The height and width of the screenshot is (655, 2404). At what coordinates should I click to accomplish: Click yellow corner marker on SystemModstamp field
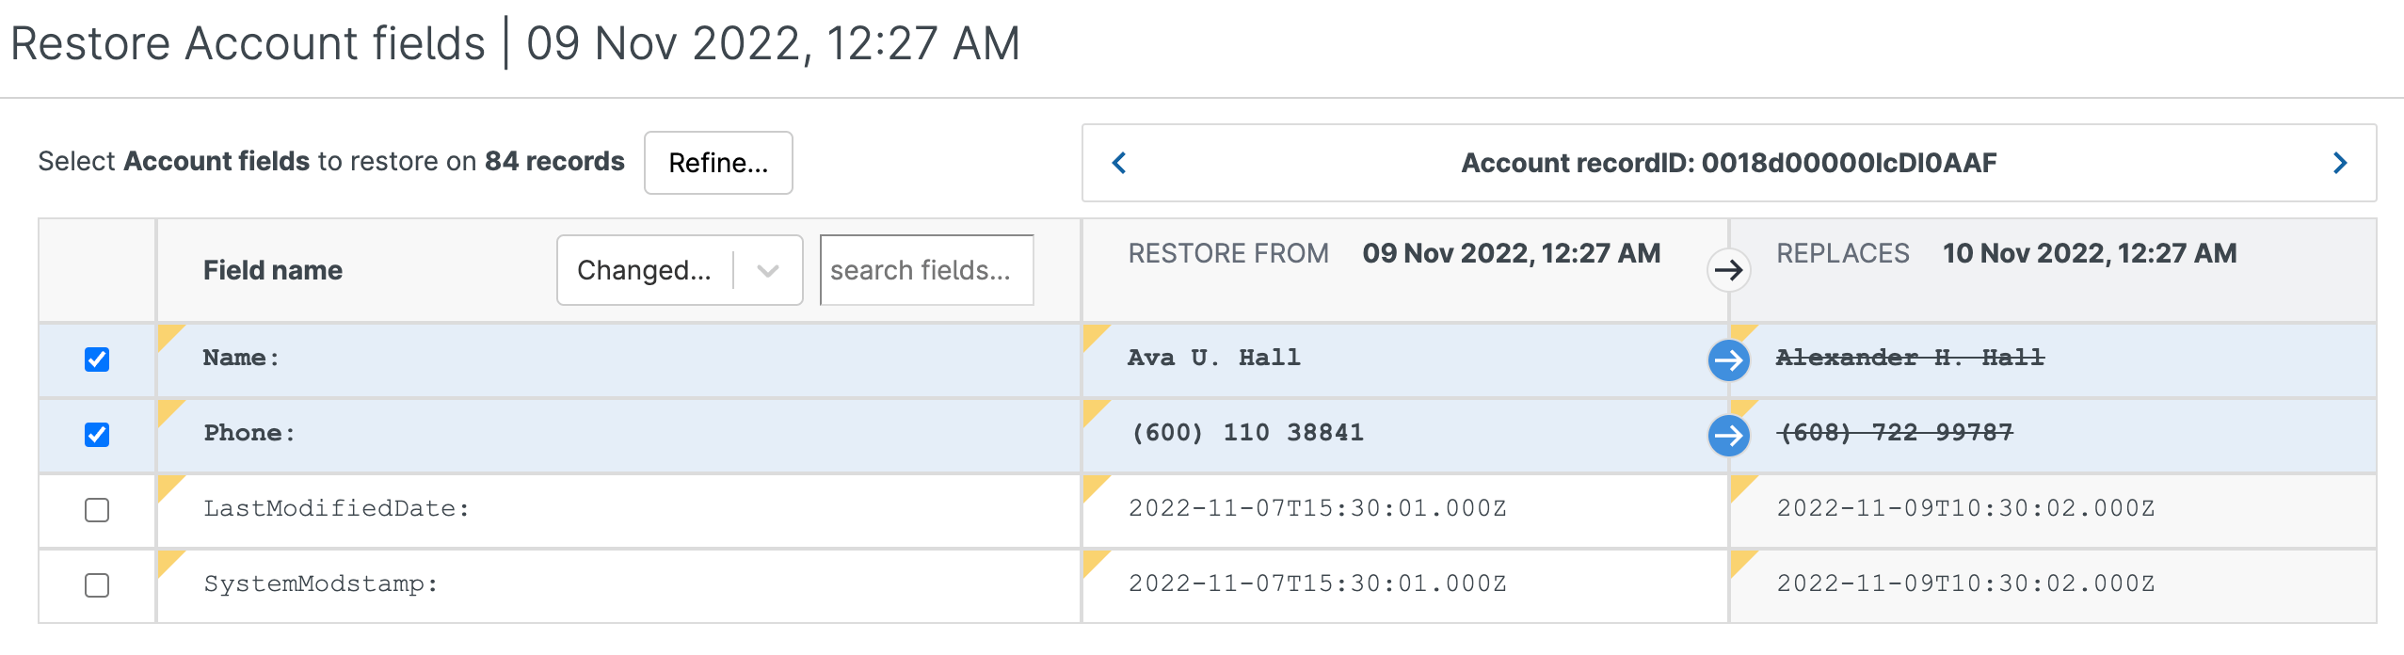pyautogui.click(x=168, y=560)
